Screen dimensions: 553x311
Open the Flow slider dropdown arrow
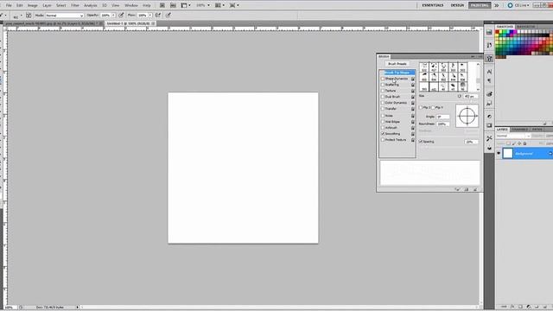150,16
